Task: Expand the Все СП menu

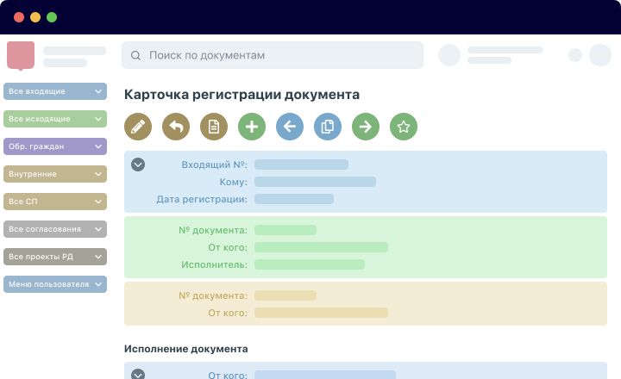Action: 55,202
